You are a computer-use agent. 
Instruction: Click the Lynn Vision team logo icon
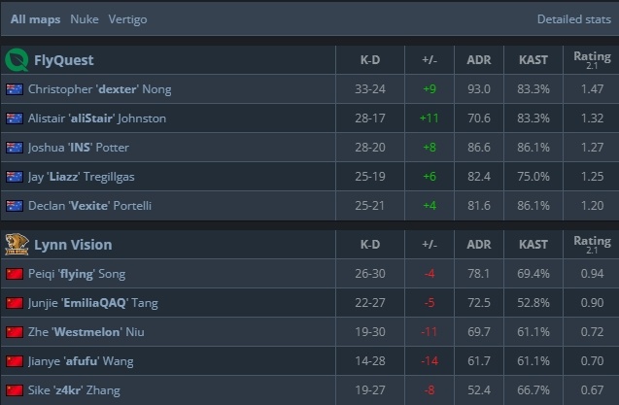pos(17,245)
